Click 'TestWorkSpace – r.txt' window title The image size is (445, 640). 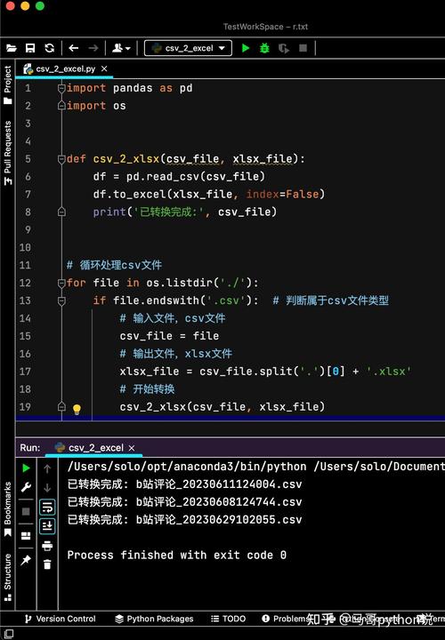[x=265, y=27]
